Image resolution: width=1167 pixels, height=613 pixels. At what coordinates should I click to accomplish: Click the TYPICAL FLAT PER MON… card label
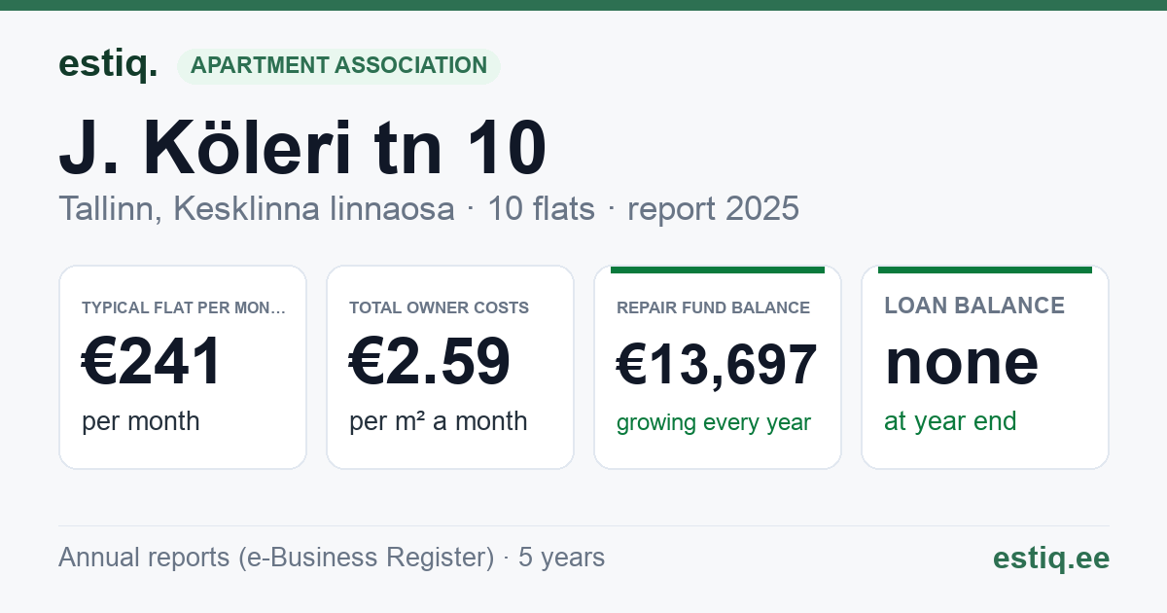[184, 308]
